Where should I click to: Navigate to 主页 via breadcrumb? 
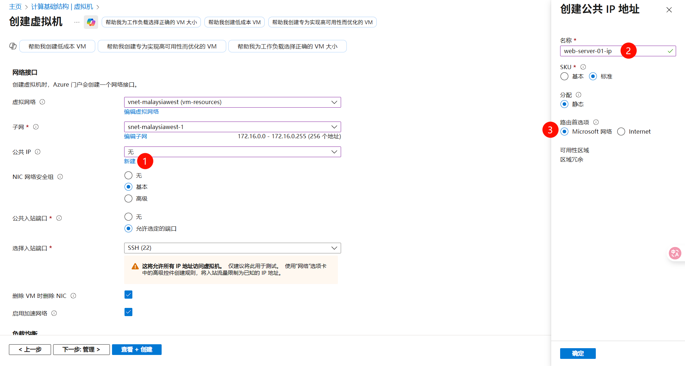(15, 6)
